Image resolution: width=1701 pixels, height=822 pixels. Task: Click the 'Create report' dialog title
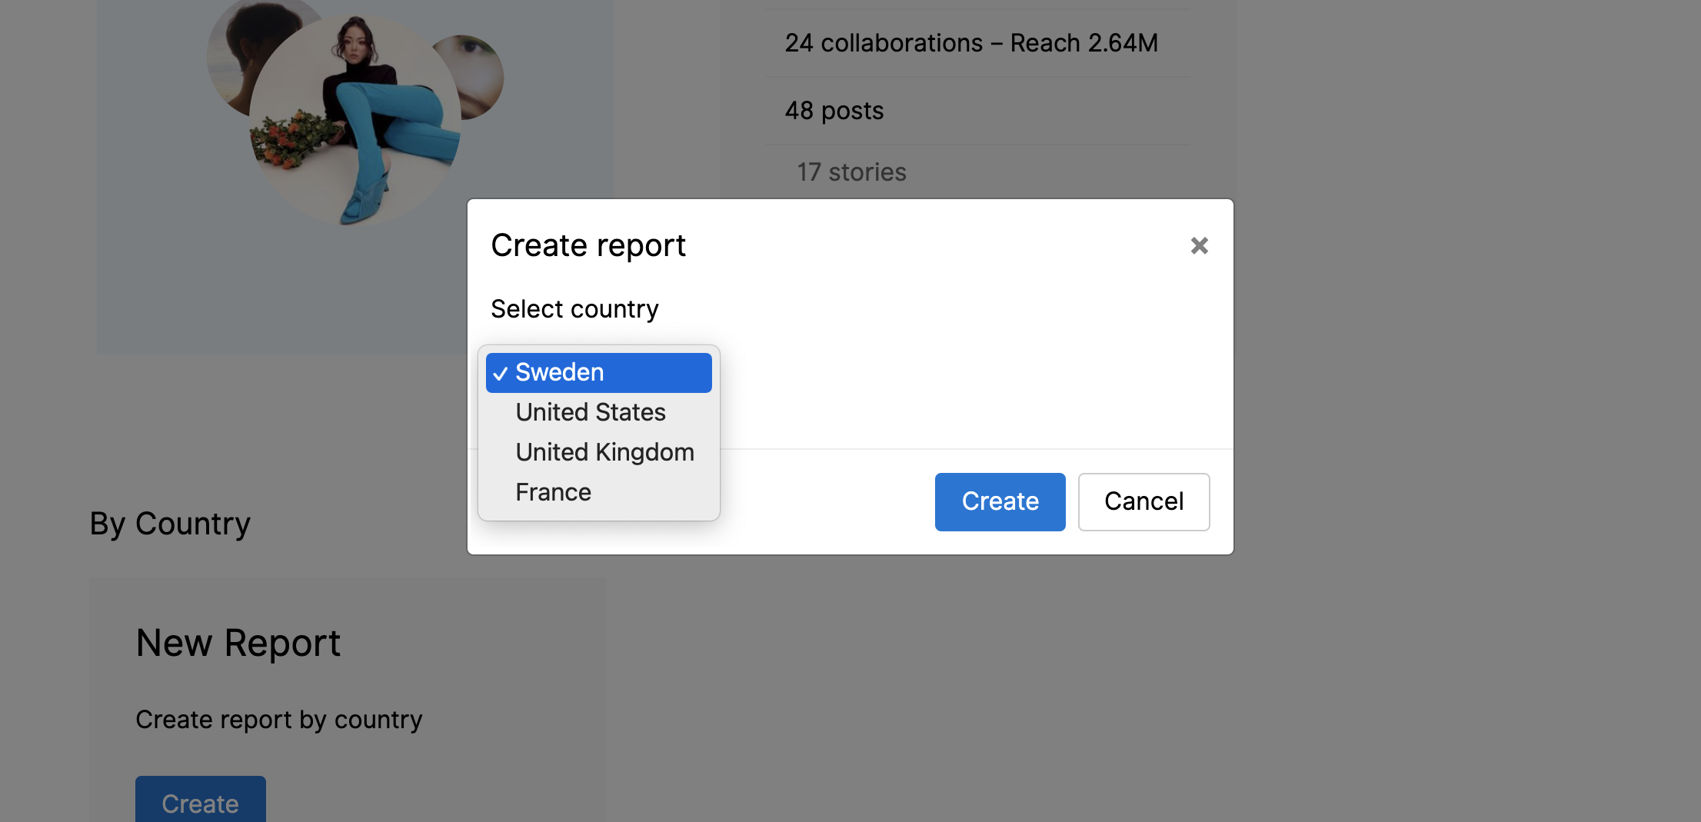point(588,245)
